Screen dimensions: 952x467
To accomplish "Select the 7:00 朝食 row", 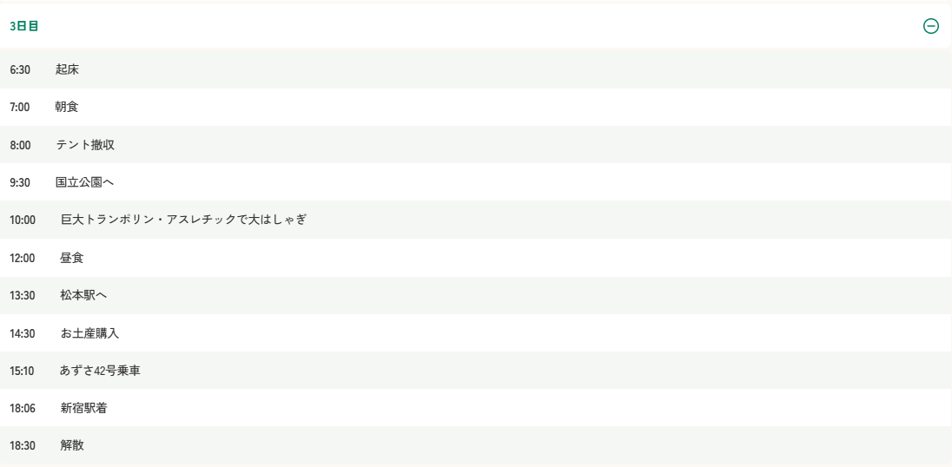I will point(476,108).
